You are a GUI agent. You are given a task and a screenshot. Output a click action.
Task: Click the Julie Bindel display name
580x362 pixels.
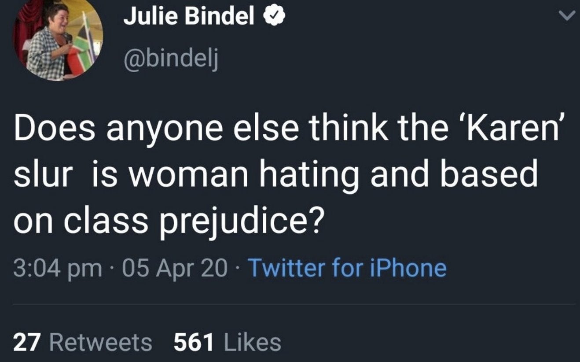(x=189, y=17)
